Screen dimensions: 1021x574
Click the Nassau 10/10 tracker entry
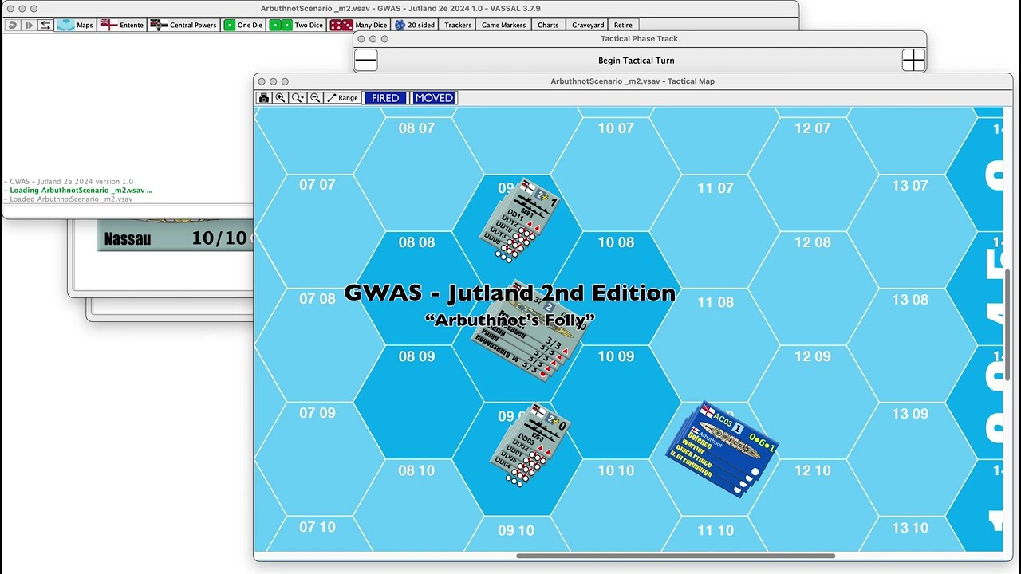175,238
